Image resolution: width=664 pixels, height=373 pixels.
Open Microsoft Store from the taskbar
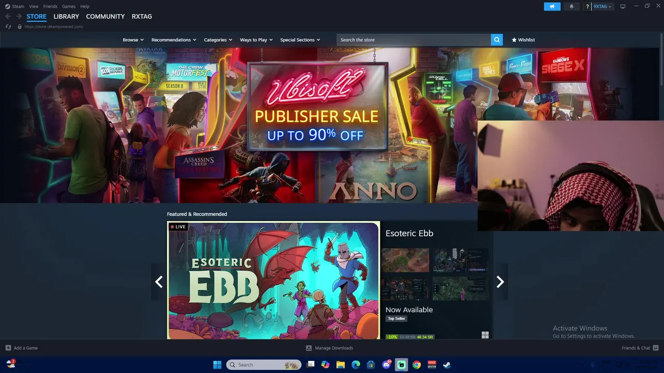pyautogui.click(x=371, y=365)
